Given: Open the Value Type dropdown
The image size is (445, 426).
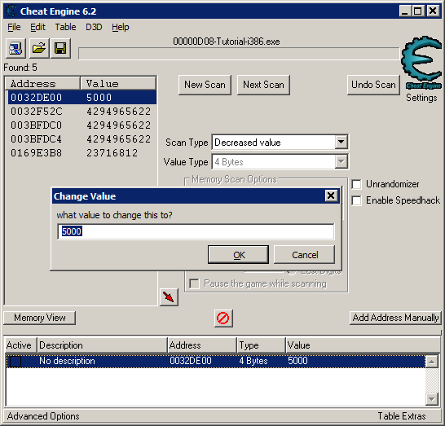Looking at the screenshot, I should click(341, 161).
